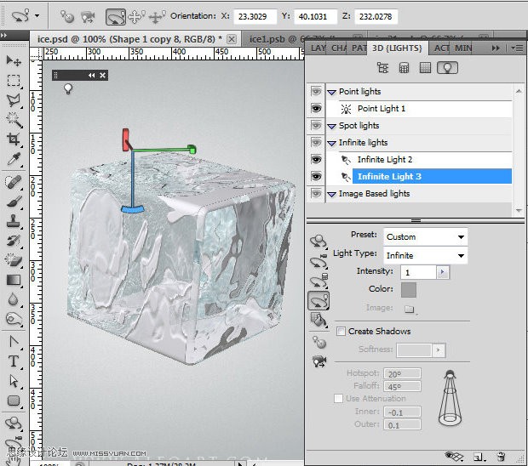The width and height of the screenshot is (528, 466).
Task: Collapse the Image Based lights group
Action: (331, 195)
